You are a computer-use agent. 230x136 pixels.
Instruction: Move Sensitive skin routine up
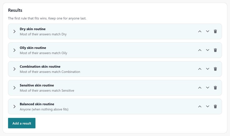tap(200, 88)
